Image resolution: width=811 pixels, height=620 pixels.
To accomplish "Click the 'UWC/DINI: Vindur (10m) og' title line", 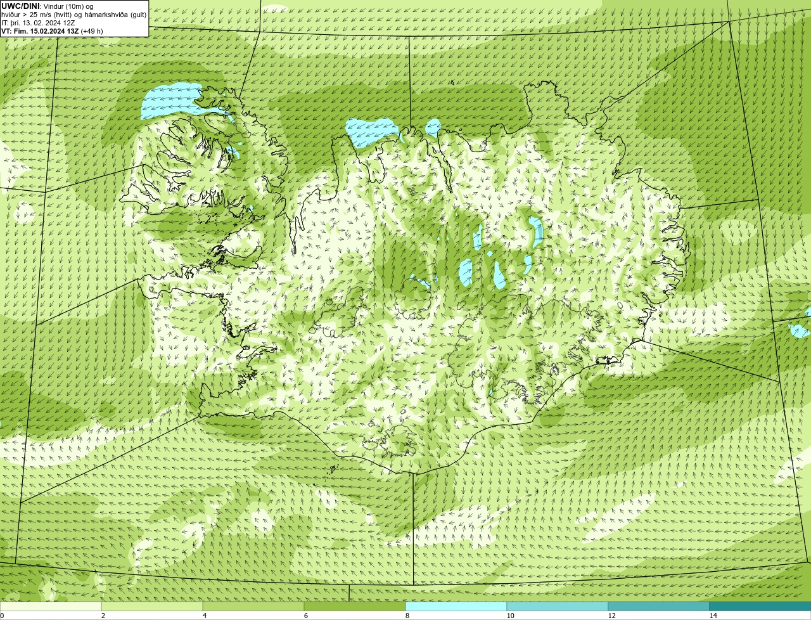I will 48,6.
